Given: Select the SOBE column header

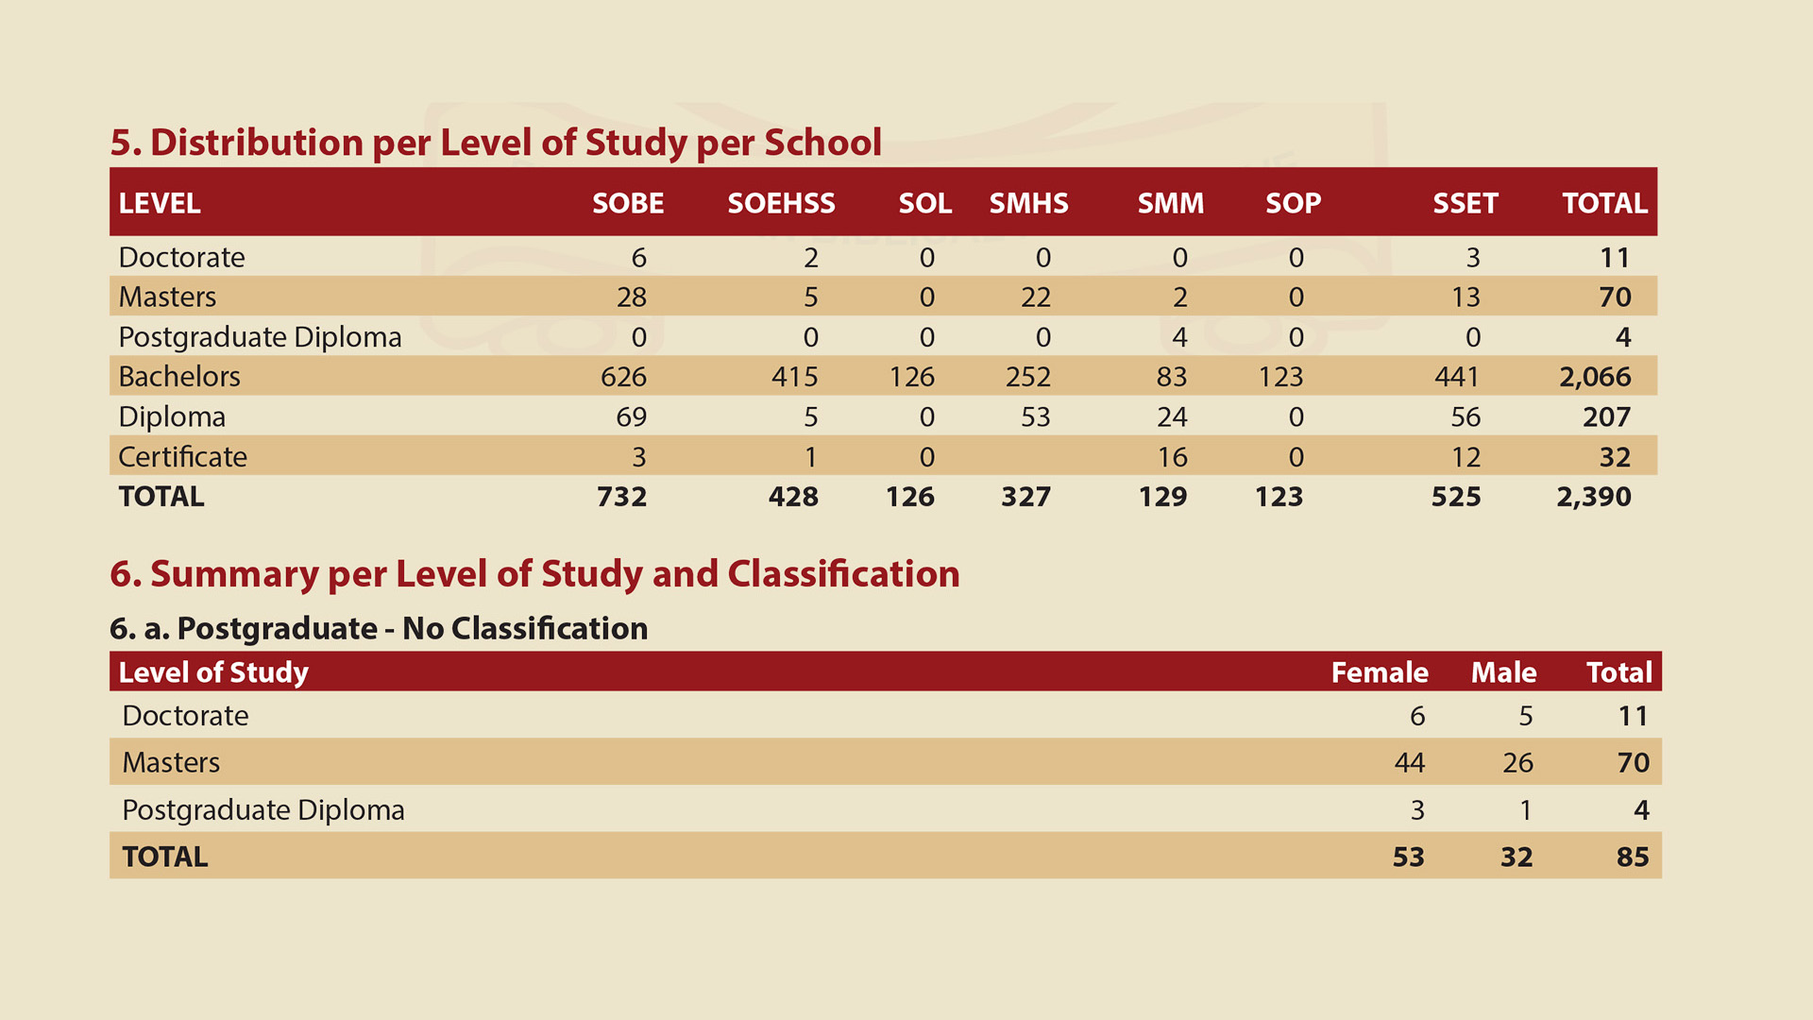Looking at the screenshot, I should coord(627,203).
